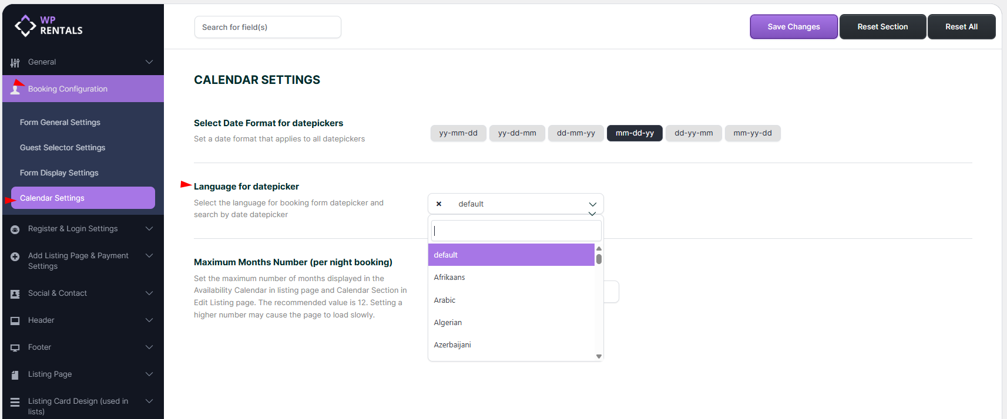Choose the dd-mm-yy date format option
1007x419 pixels.
coord(576,133)
